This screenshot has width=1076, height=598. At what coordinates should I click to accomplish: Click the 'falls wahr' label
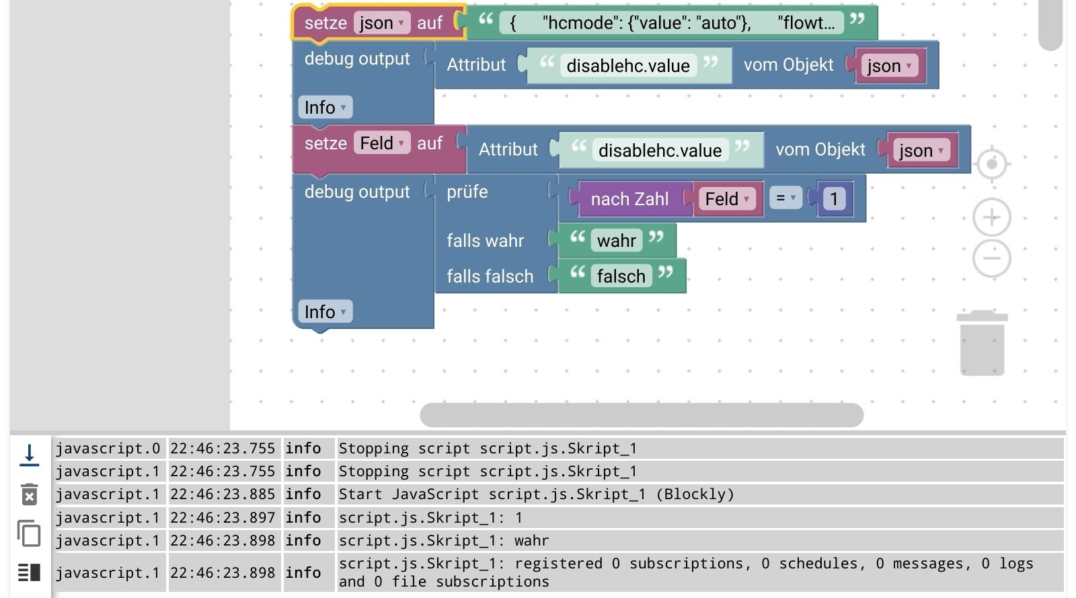point(485,241)
